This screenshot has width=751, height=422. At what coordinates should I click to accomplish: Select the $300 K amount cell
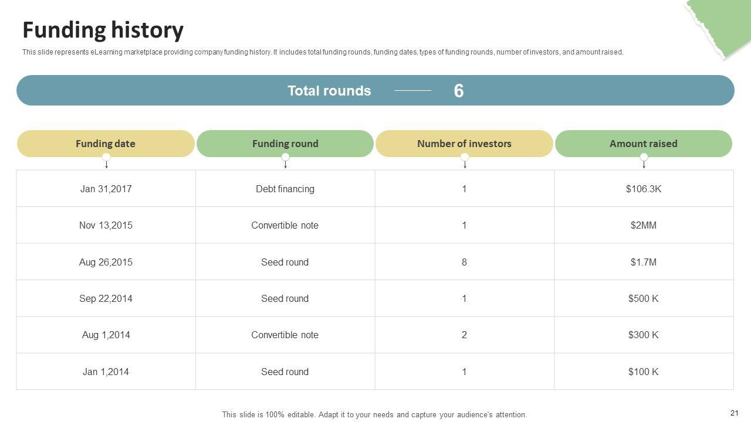[x=644, y=335]
